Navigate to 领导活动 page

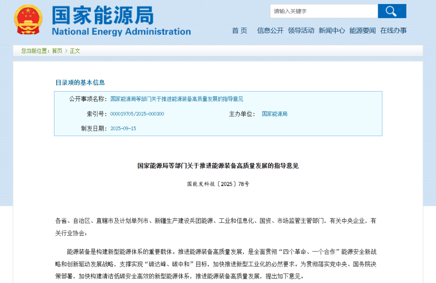click(301, 30)
